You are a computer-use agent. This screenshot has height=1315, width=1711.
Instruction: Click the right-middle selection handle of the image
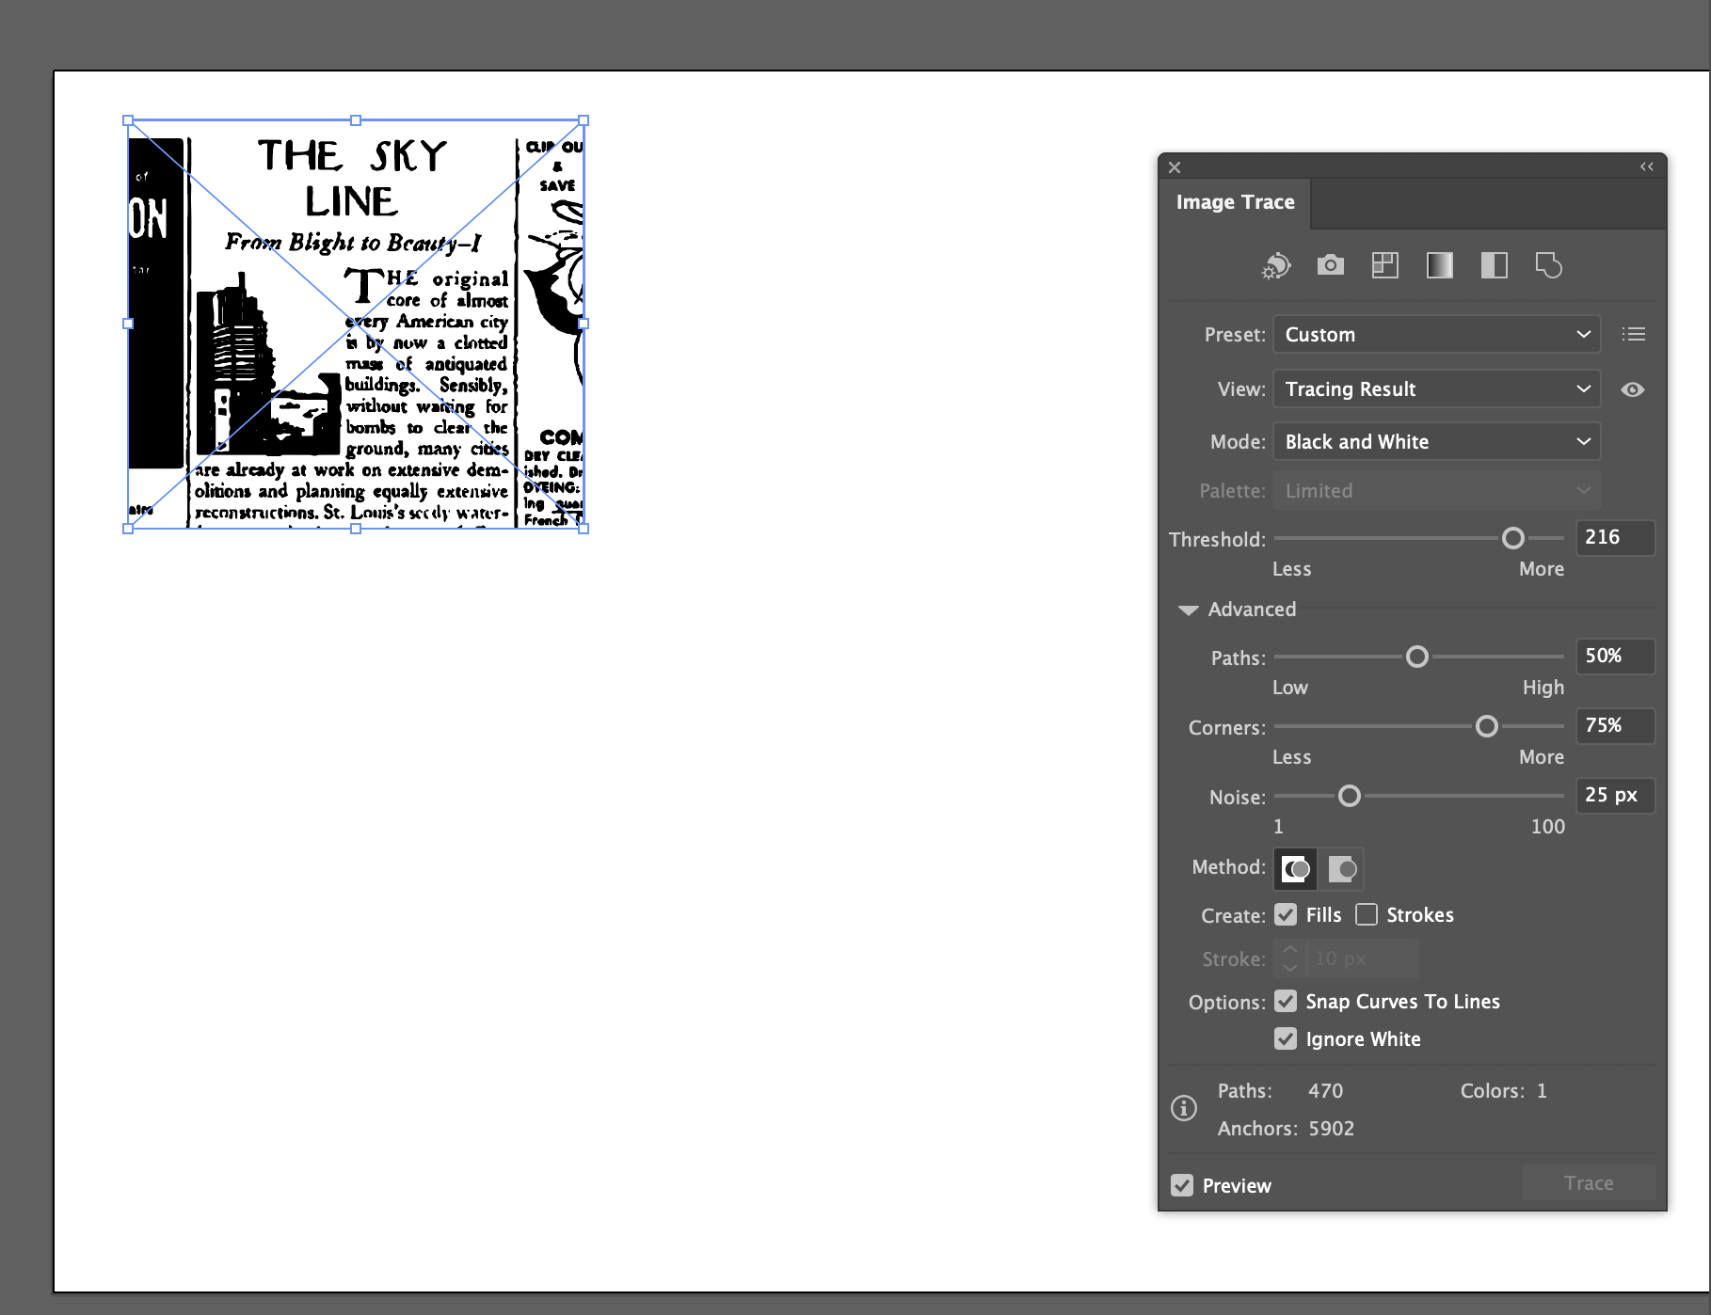point(584,324)
